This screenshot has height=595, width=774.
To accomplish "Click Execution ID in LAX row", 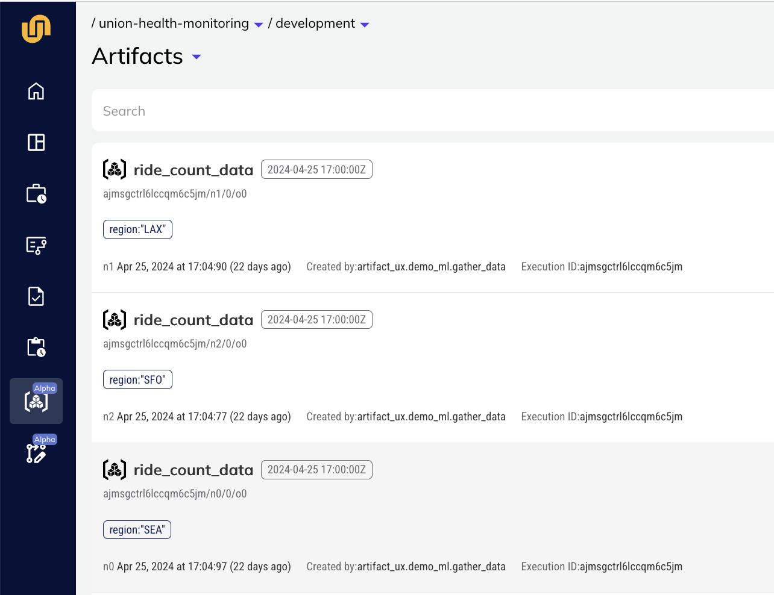I will [602, 266].
